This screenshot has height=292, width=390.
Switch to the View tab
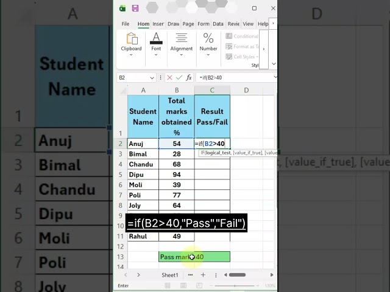pyautogui.click(x=248, y=24)
